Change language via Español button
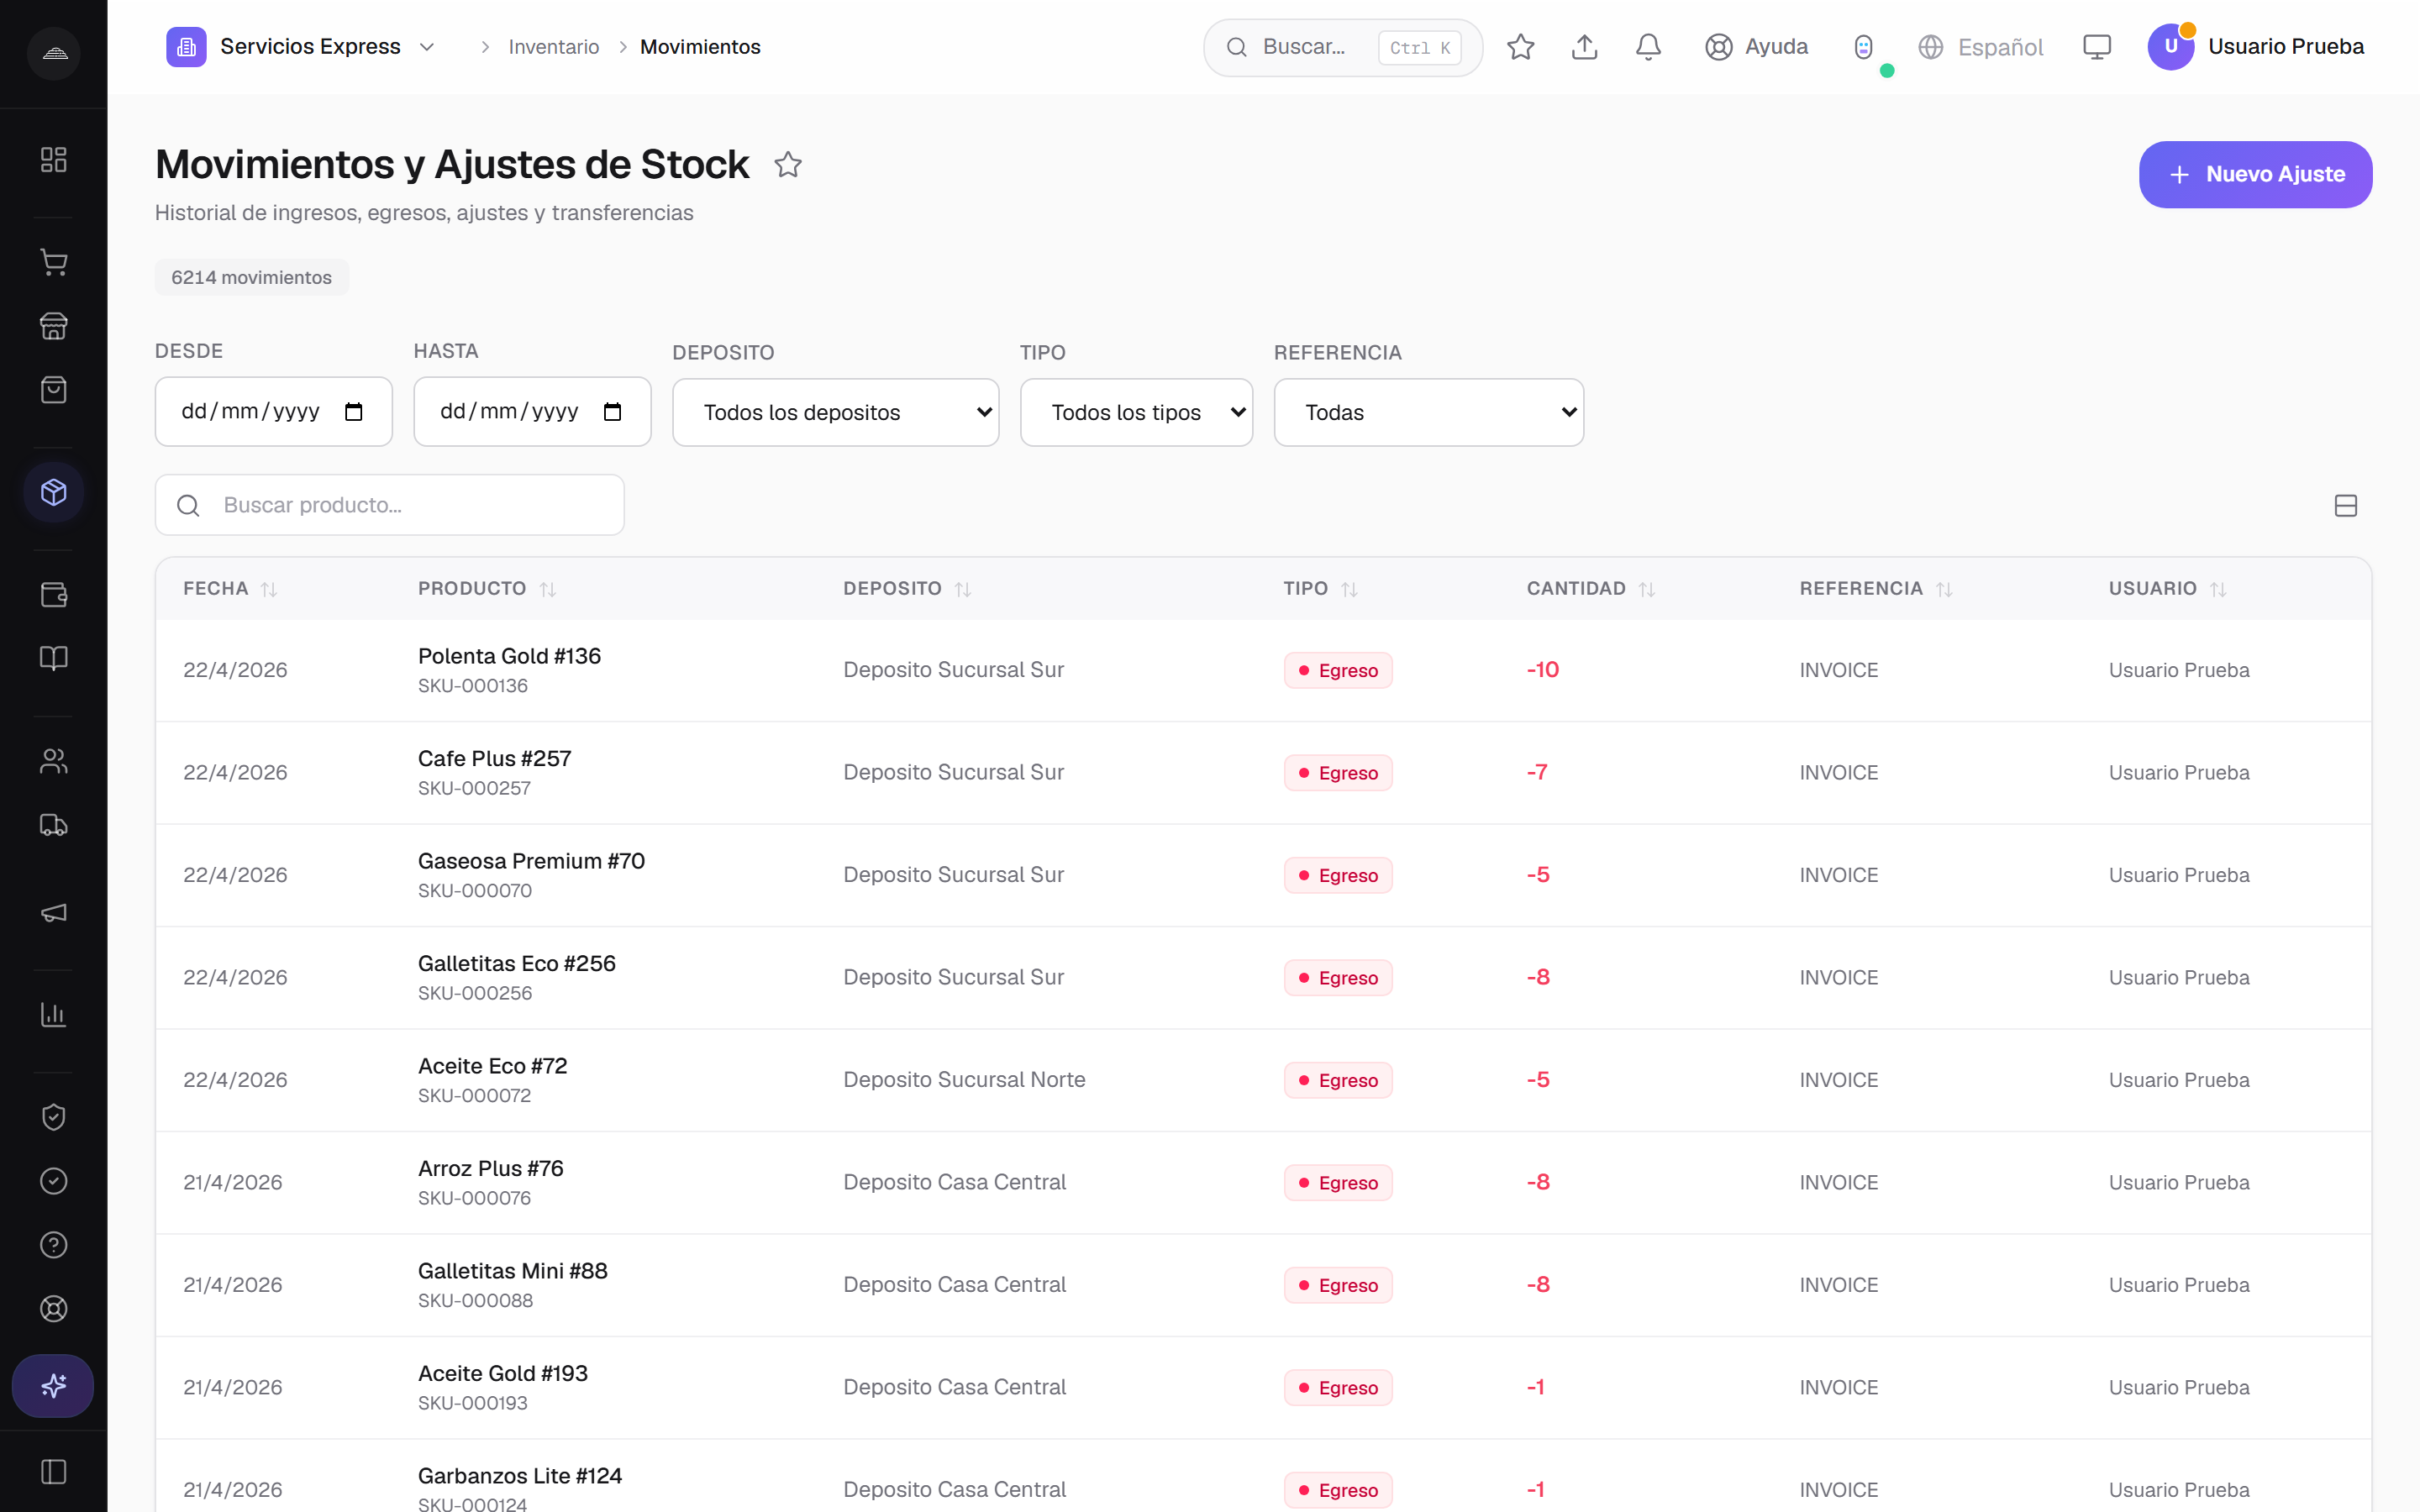 (1980, 47)
